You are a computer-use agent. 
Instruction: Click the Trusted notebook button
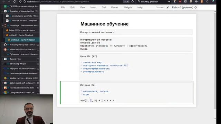pos(160,8)
